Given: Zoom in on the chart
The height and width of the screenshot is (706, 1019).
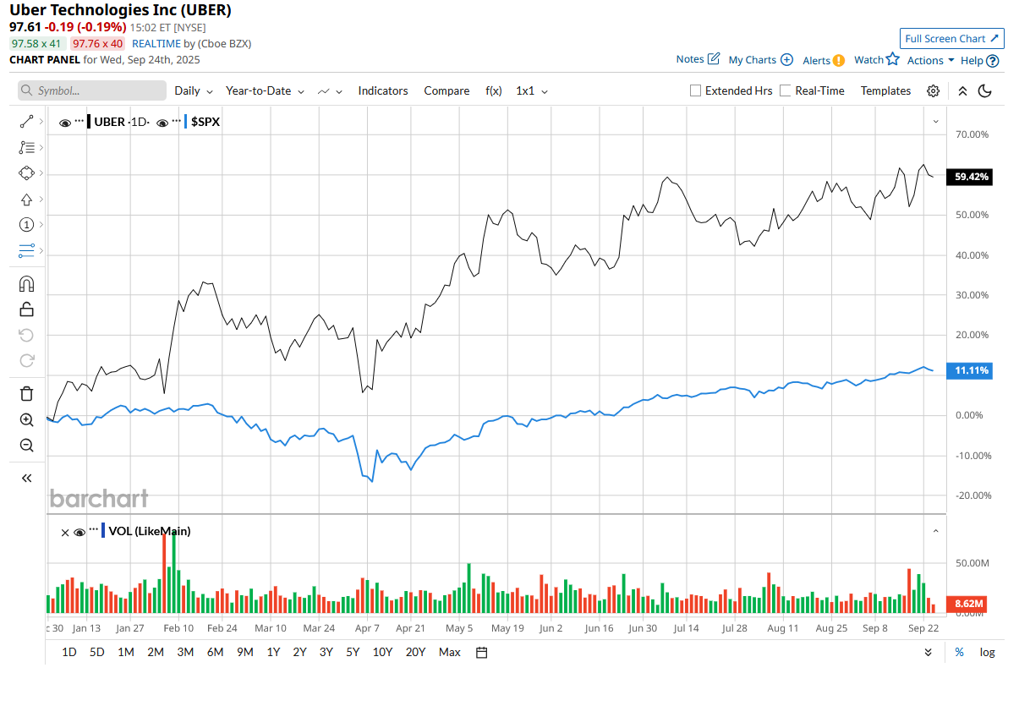Looking at the screenshot, I should tap(26, 419).
